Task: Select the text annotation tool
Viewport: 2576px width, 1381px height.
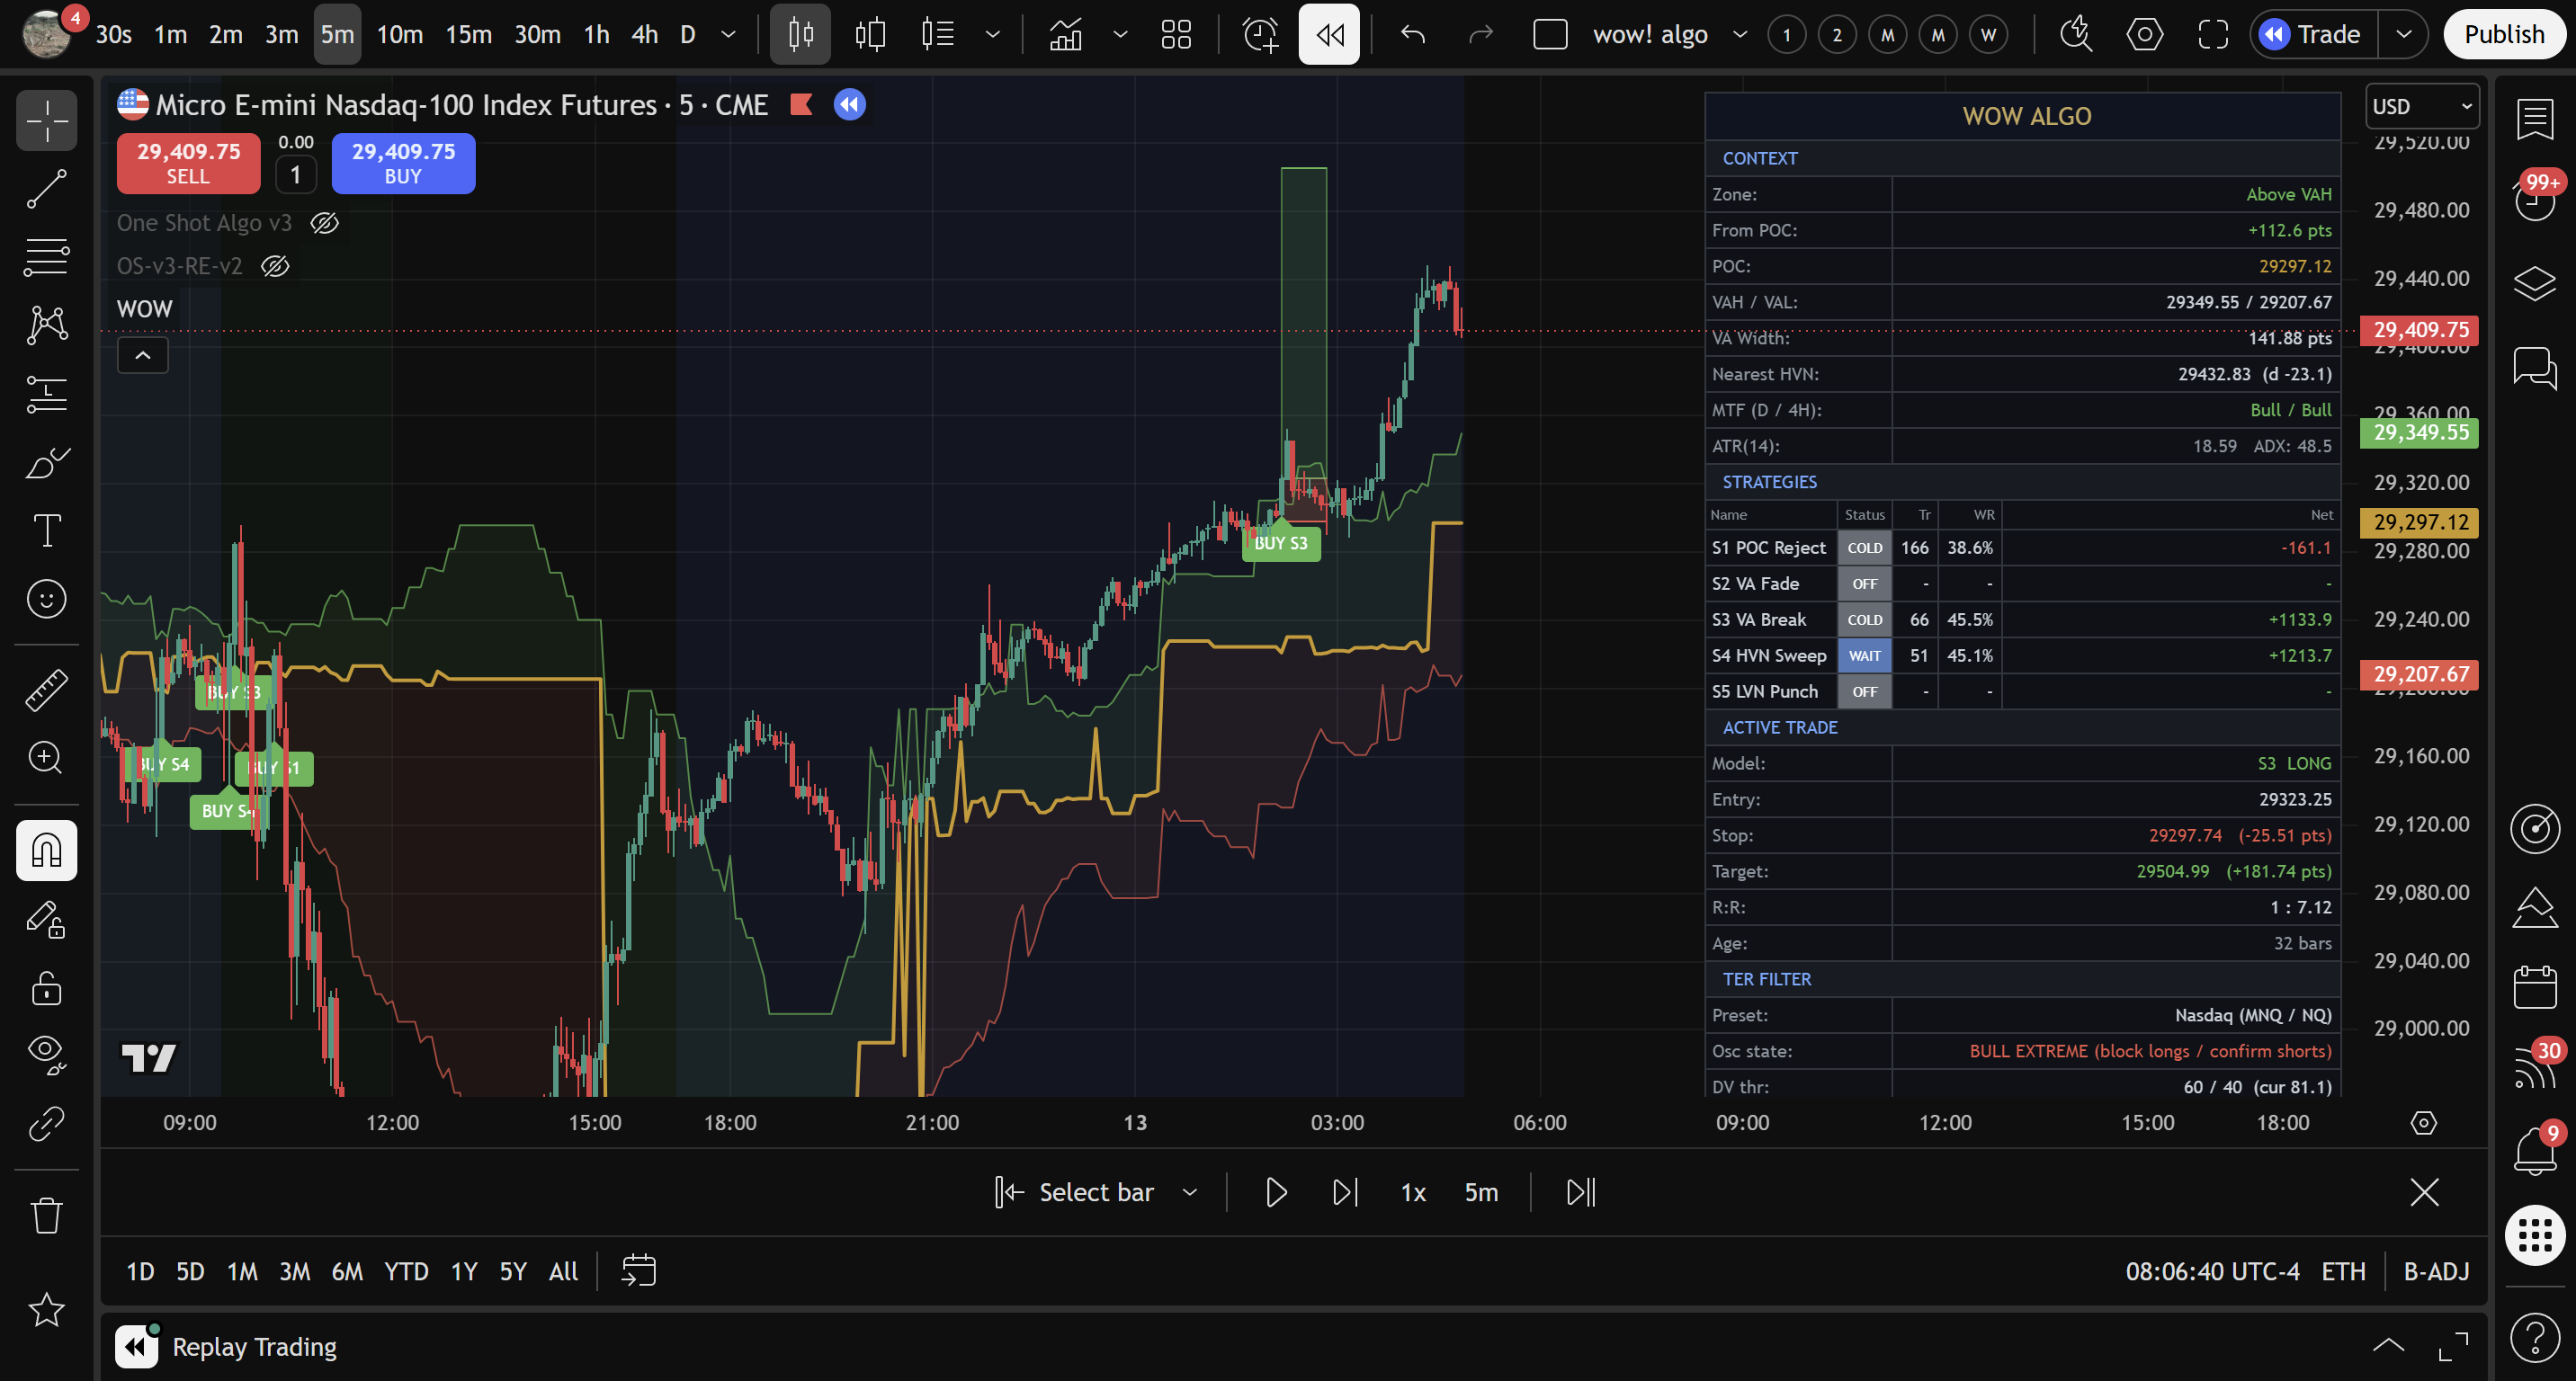Action: click(x=46, y=530)
